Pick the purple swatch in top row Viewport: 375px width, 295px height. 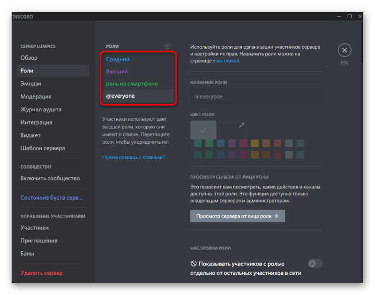232,143
